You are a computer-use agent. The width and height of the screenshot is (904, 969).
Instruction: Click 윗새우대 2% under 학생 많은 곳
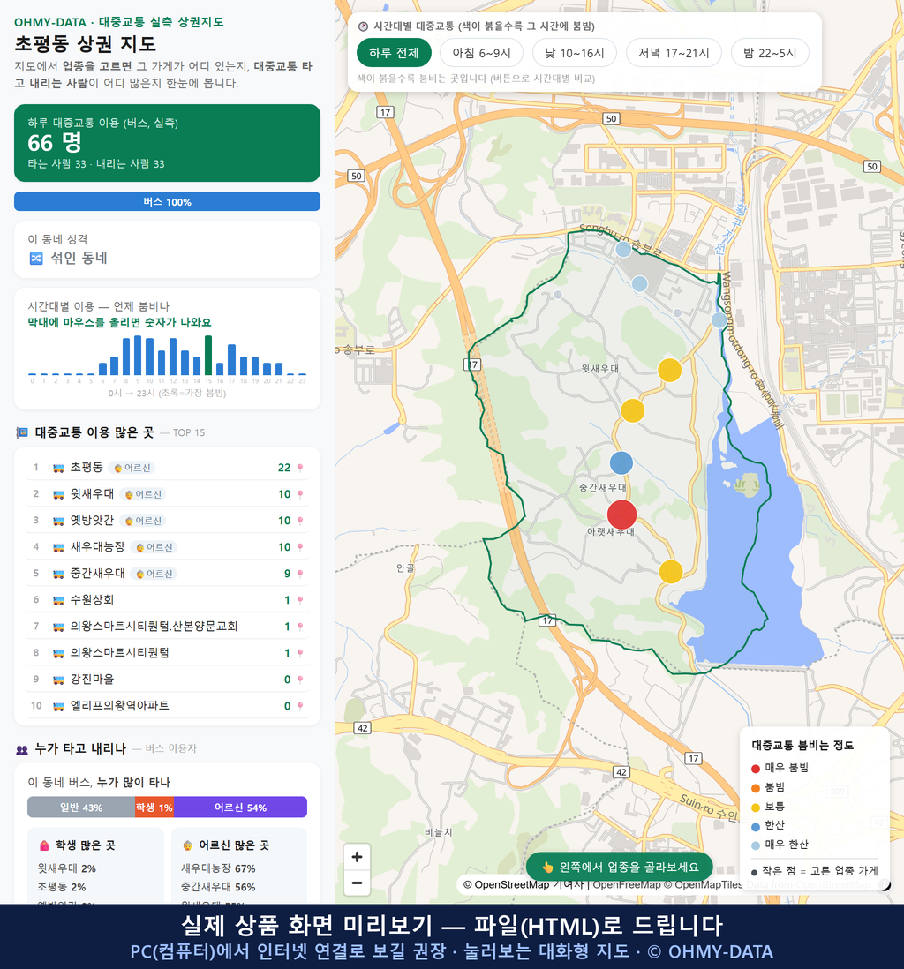click(x=67, y=869)
